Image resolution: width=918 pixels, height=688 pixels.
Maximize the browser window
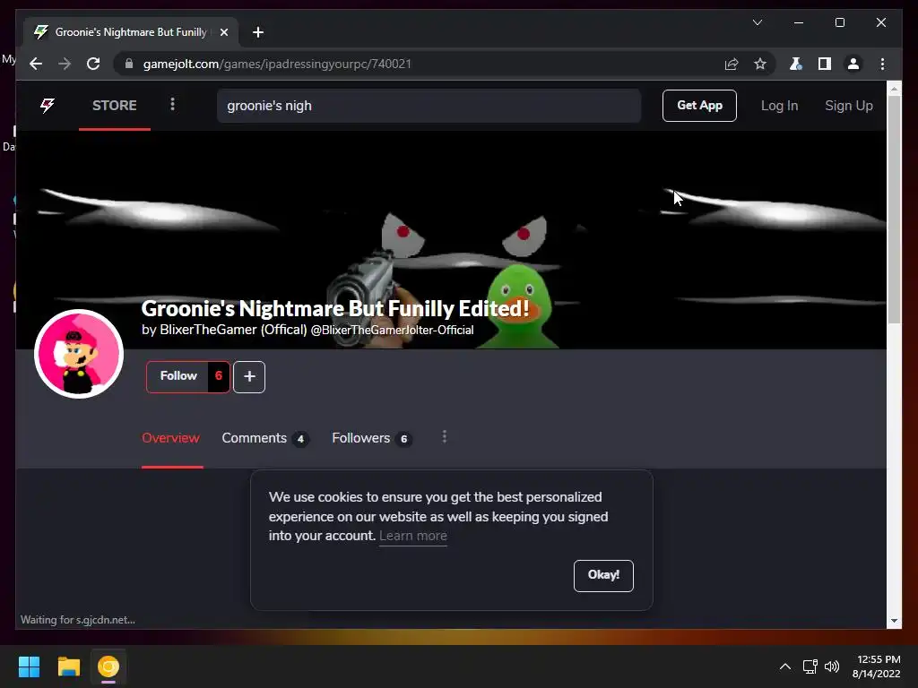coord(839,22)
